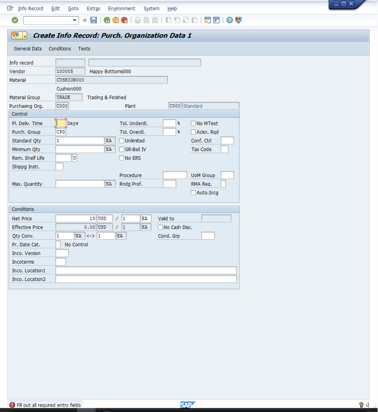Screen dimensions: 378x412
Task: Click the First Page icon
Action: [168, 20]
